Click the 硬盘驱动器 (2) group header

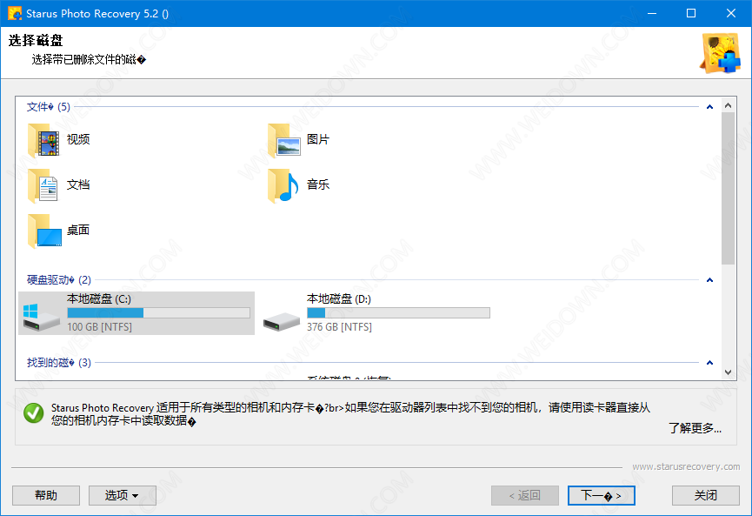[58, 280]
